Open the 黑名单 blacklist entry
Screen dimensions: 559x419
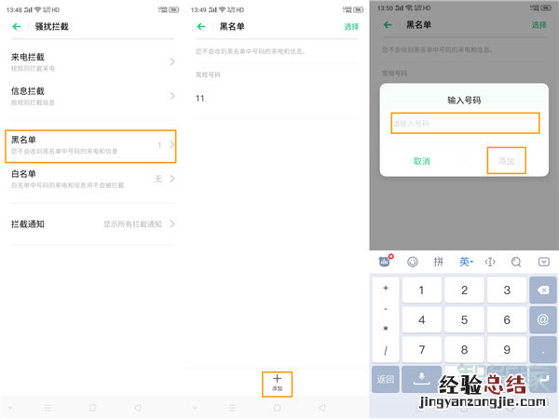click(x=90, y=144)
